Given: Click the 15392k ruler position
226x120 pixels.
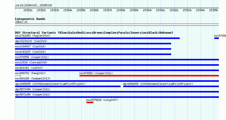Looking at the screenshot, I should coord(174,10).
